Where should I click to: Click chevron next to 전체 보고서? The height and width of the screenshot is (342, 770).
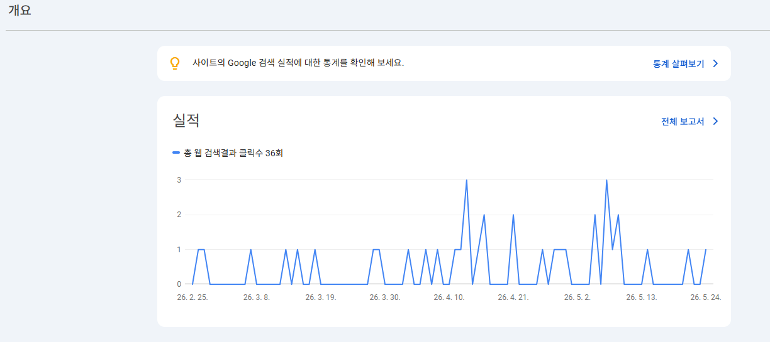715,122
